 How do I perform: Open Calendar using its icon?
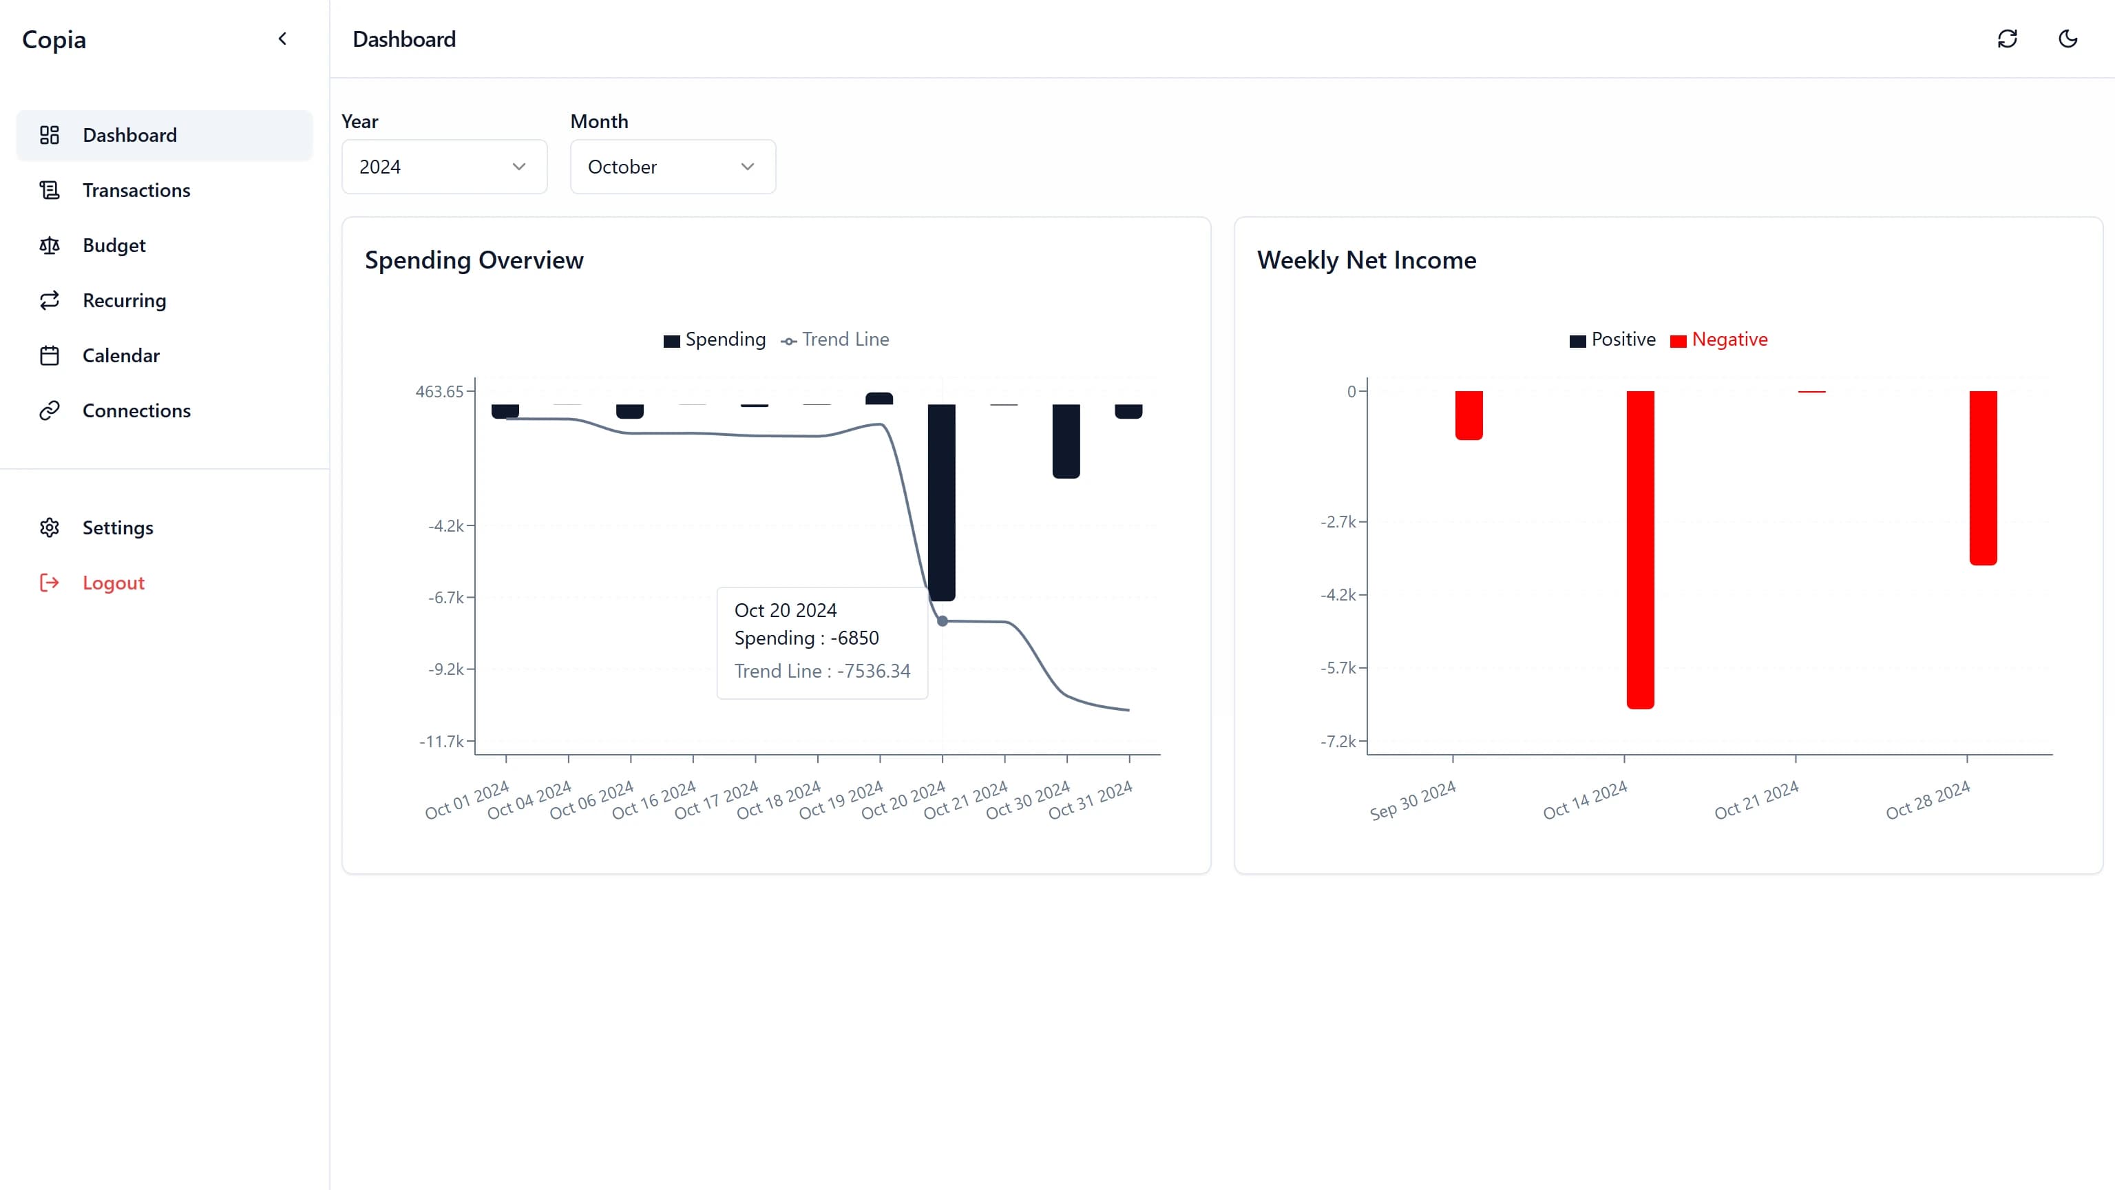point(50,355)
